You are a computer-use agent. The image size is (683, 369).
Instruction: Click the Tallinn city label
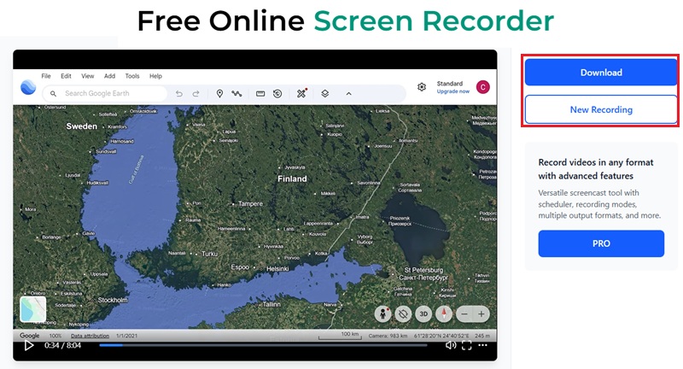(271, 304)
